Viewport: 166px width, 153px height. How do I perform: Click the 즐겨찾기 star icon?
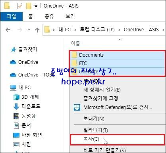(x=14, y=50)
